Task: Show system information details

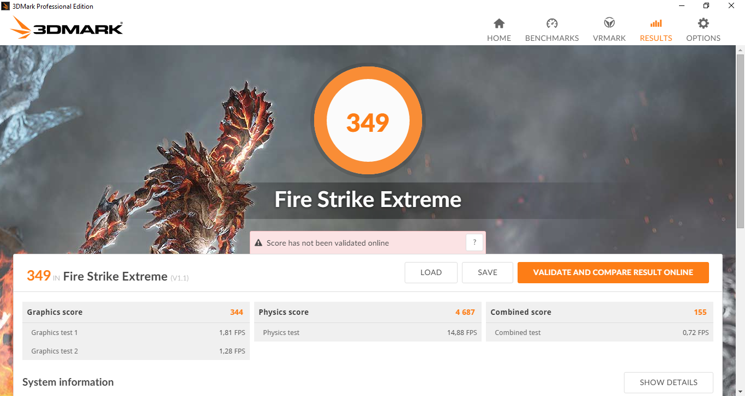Action: click(669, 382)
